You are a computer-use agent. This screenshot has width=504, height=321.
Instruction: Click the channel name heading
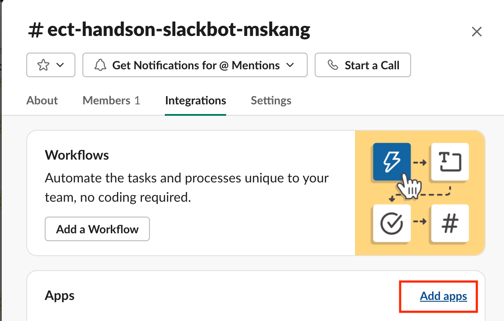[x=169, y=30]
